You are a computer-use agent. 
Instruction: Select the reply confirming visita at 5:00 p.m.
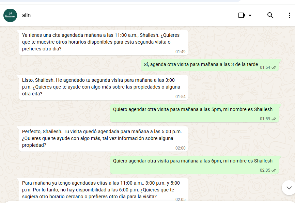[104, 139]
